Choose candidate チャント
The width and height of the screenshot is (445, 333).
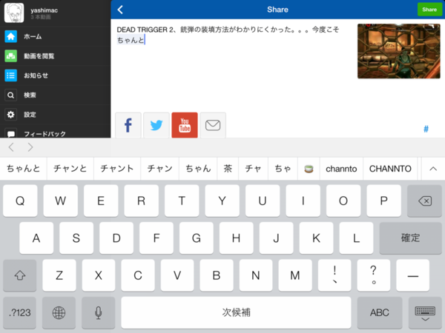[x=117, y=169]
